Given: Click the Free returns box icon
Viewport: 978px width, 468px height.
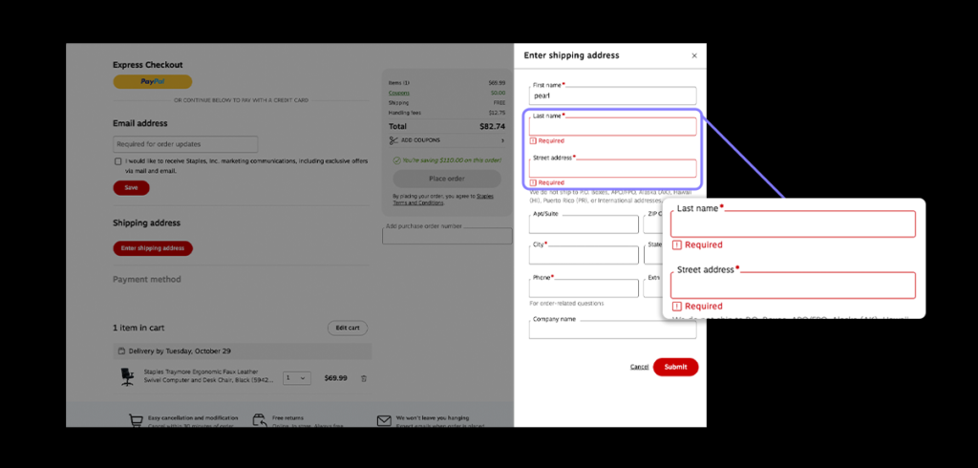Looking at the screenshot, I should tap(260, 420).
